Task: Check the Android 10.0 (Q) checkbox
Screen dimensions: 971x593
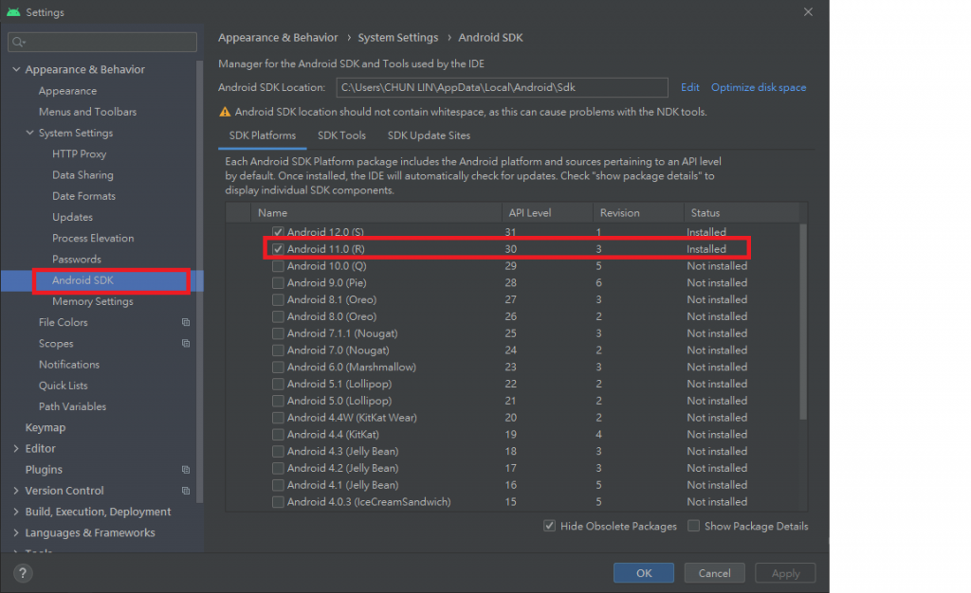Action: click(278, 266)
